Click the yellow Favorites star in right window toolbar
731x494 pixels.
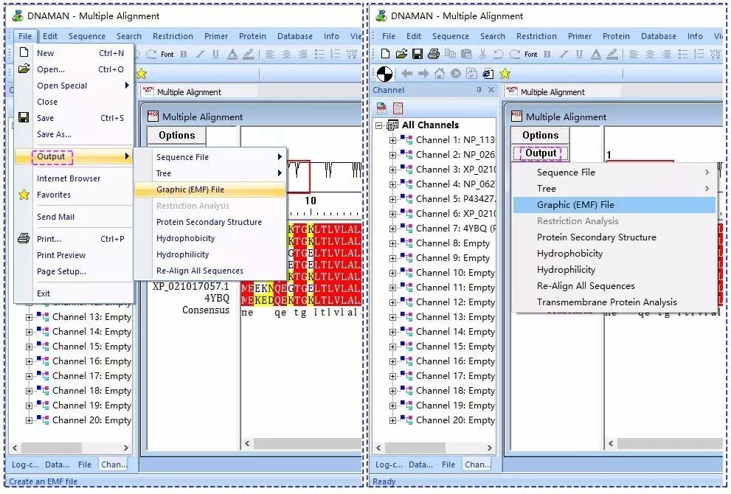pyautogui.click(x=505, y=74)
